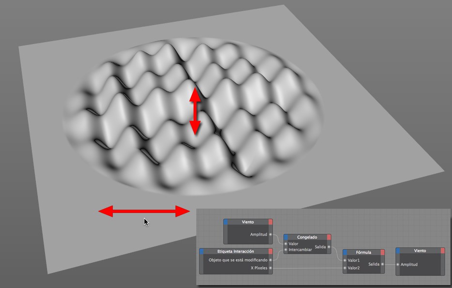Viewport: 452px width, 288px height.
Task: Open the blue inputs menu on the Congelado node
Action: click(x=286, y=237)
